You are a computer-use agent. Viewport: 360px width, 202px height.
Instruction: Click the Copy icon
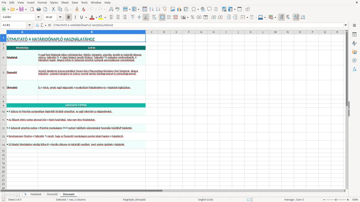[60, 9]
